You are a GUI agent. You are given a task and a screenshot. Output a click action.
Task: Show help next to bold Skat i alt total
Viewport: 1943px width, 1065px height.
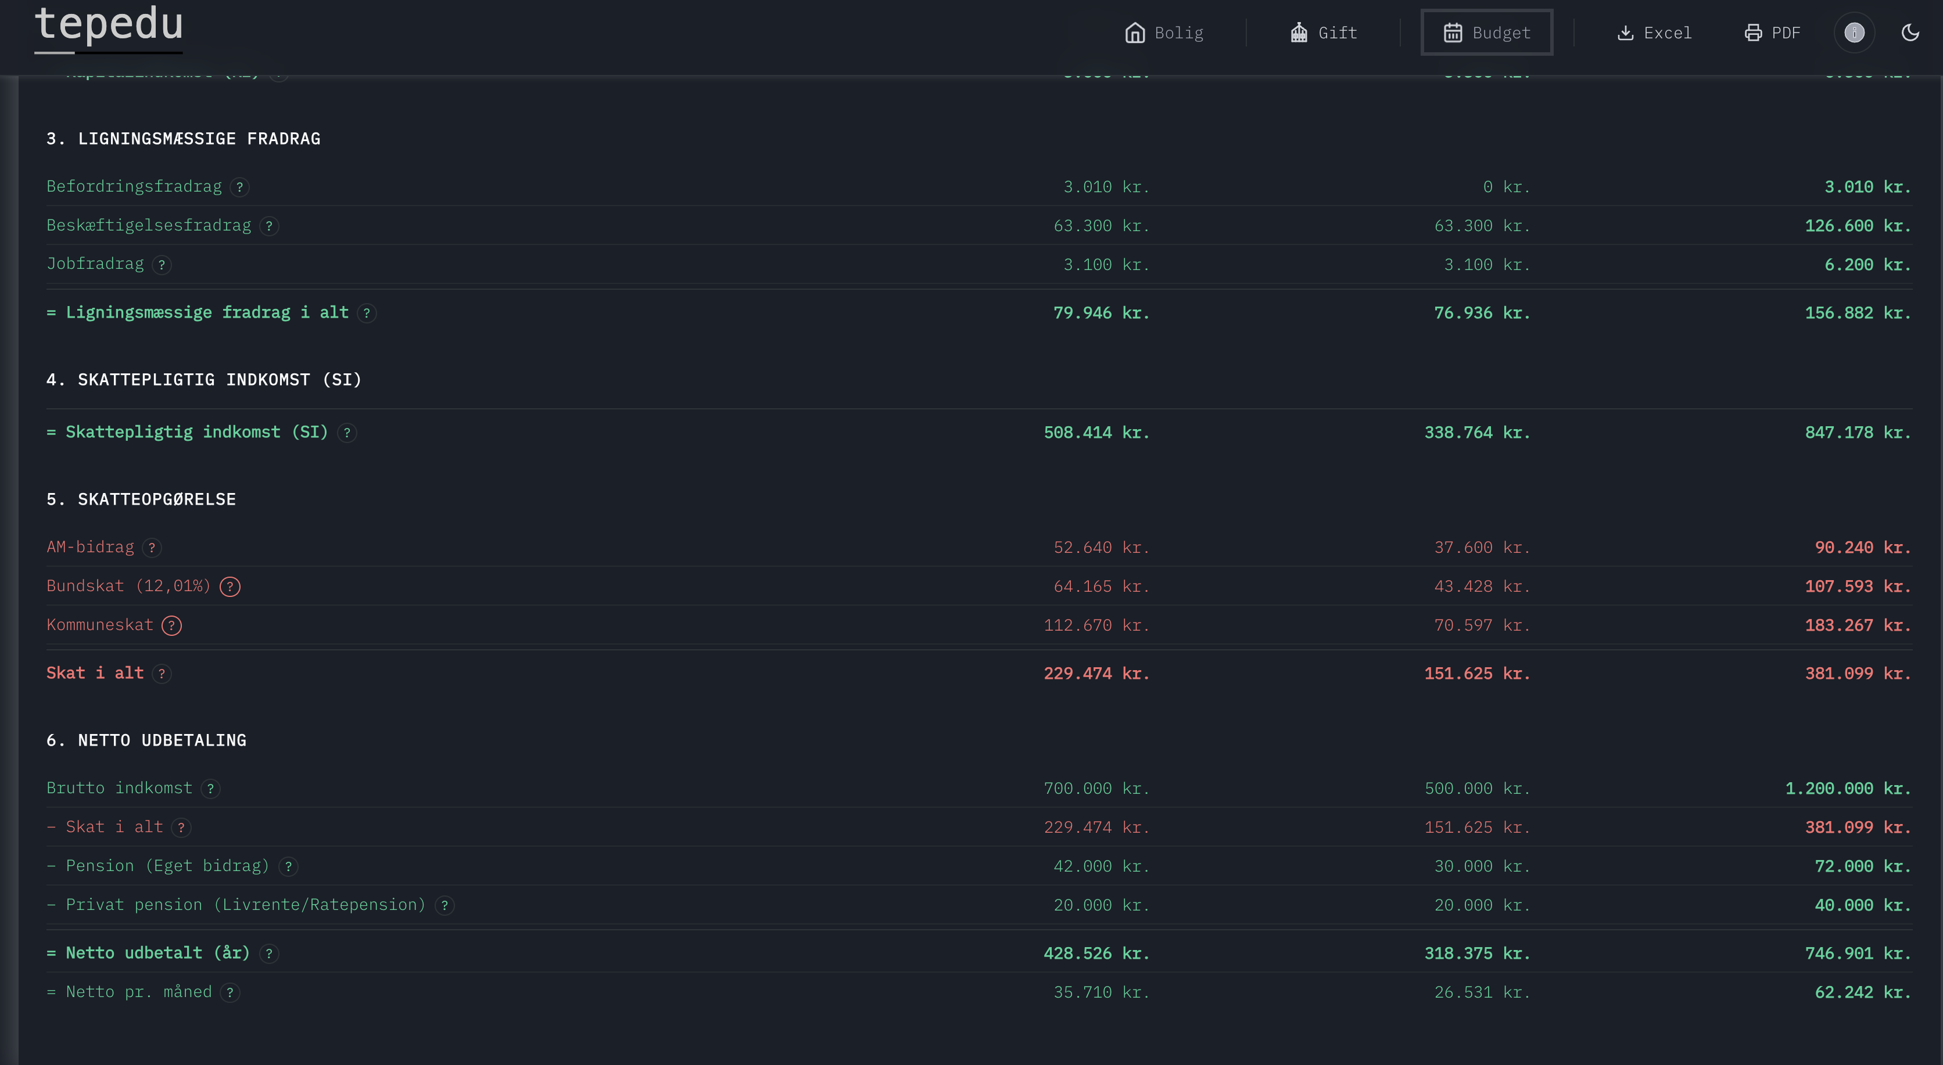(x=162, y=674)
